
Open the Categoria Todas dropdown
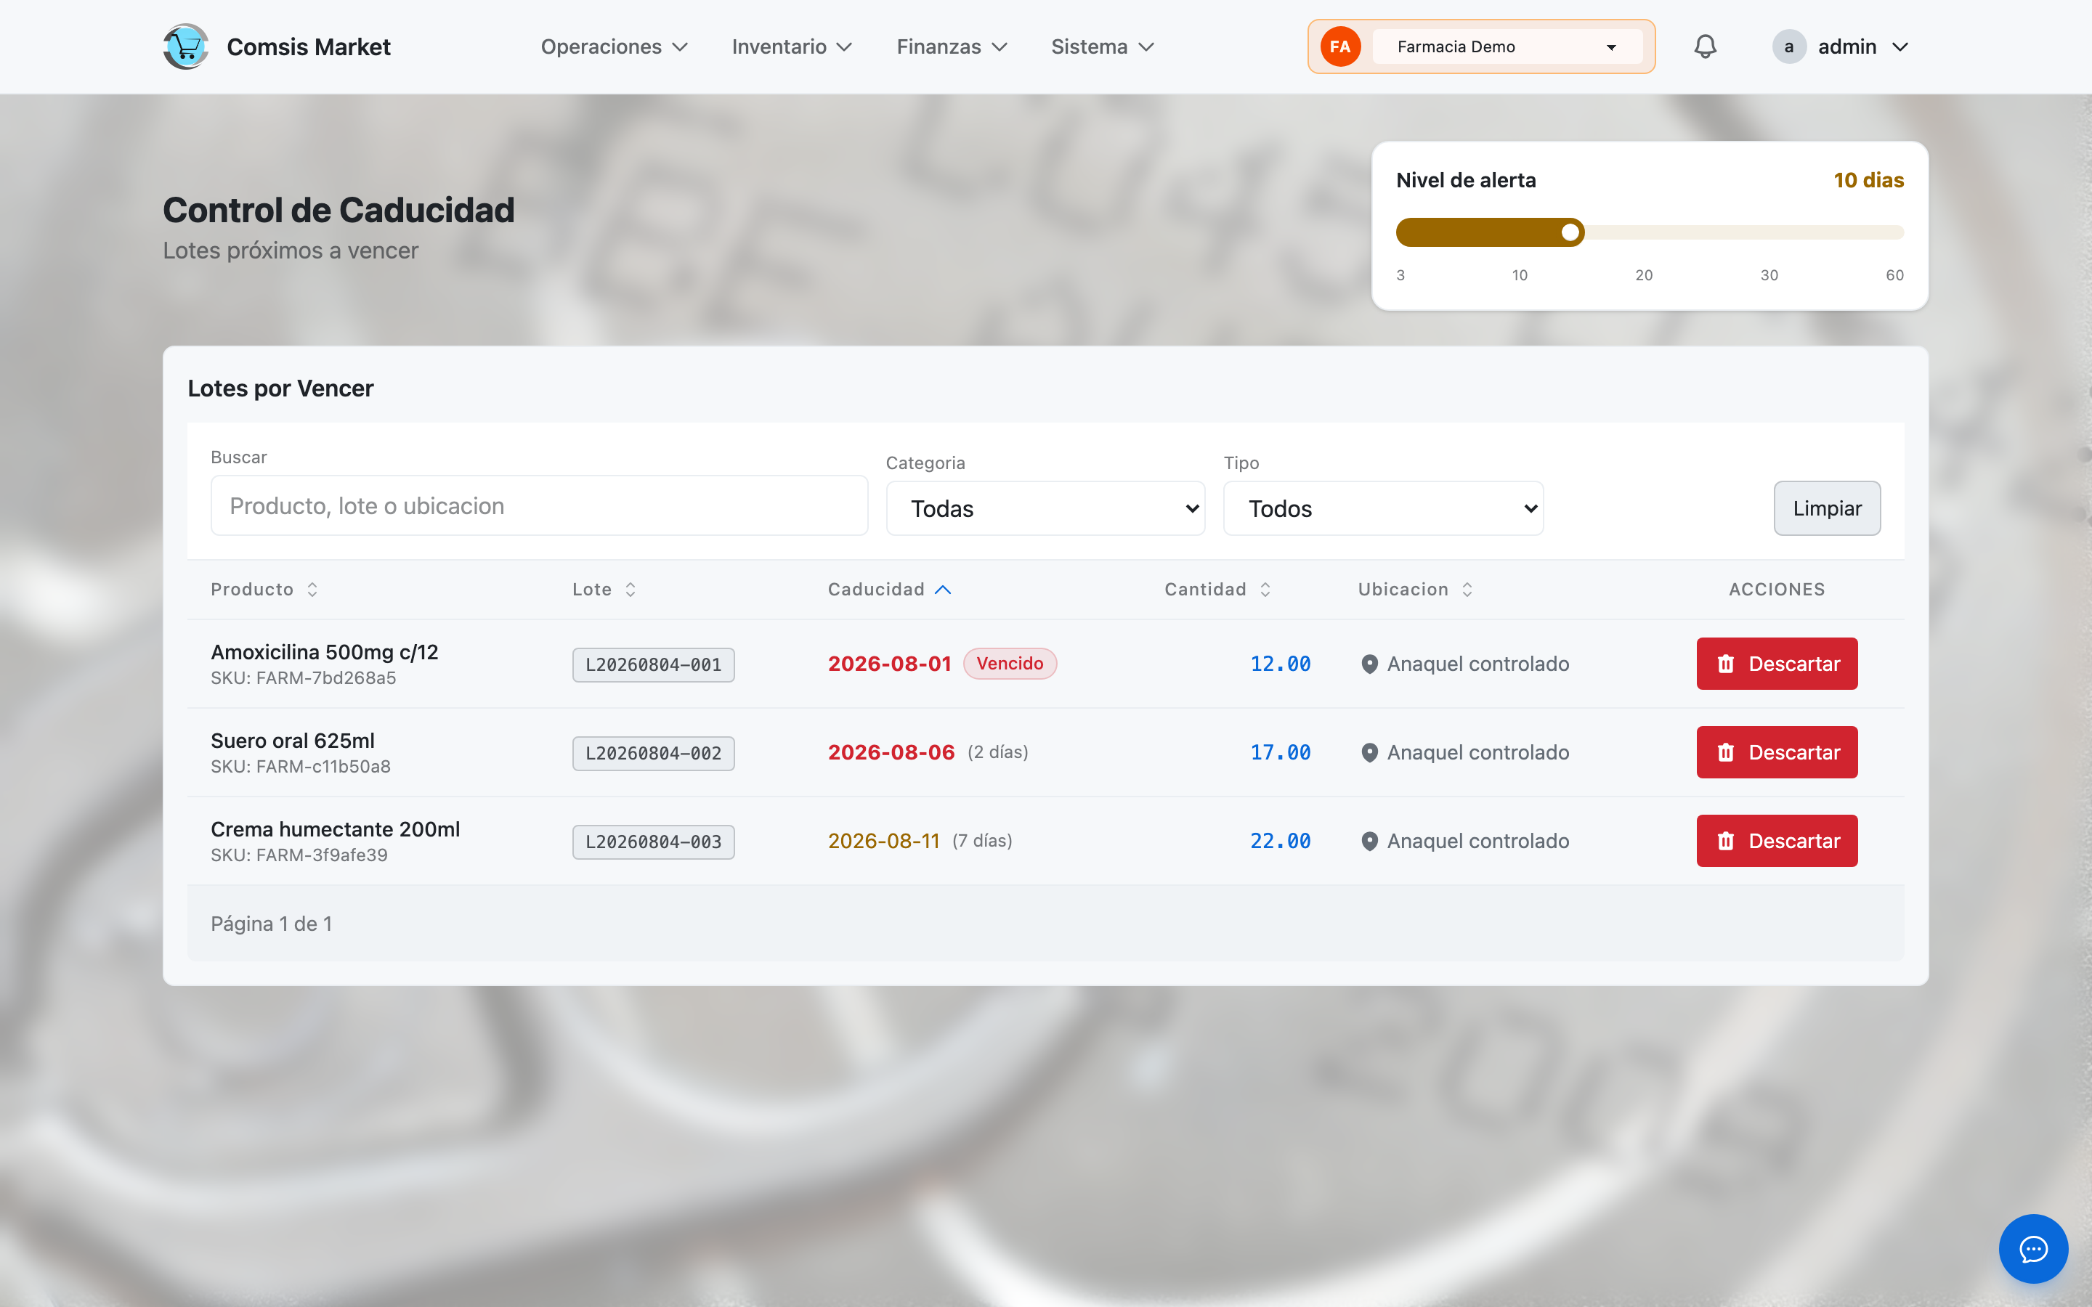(1045, 508)
